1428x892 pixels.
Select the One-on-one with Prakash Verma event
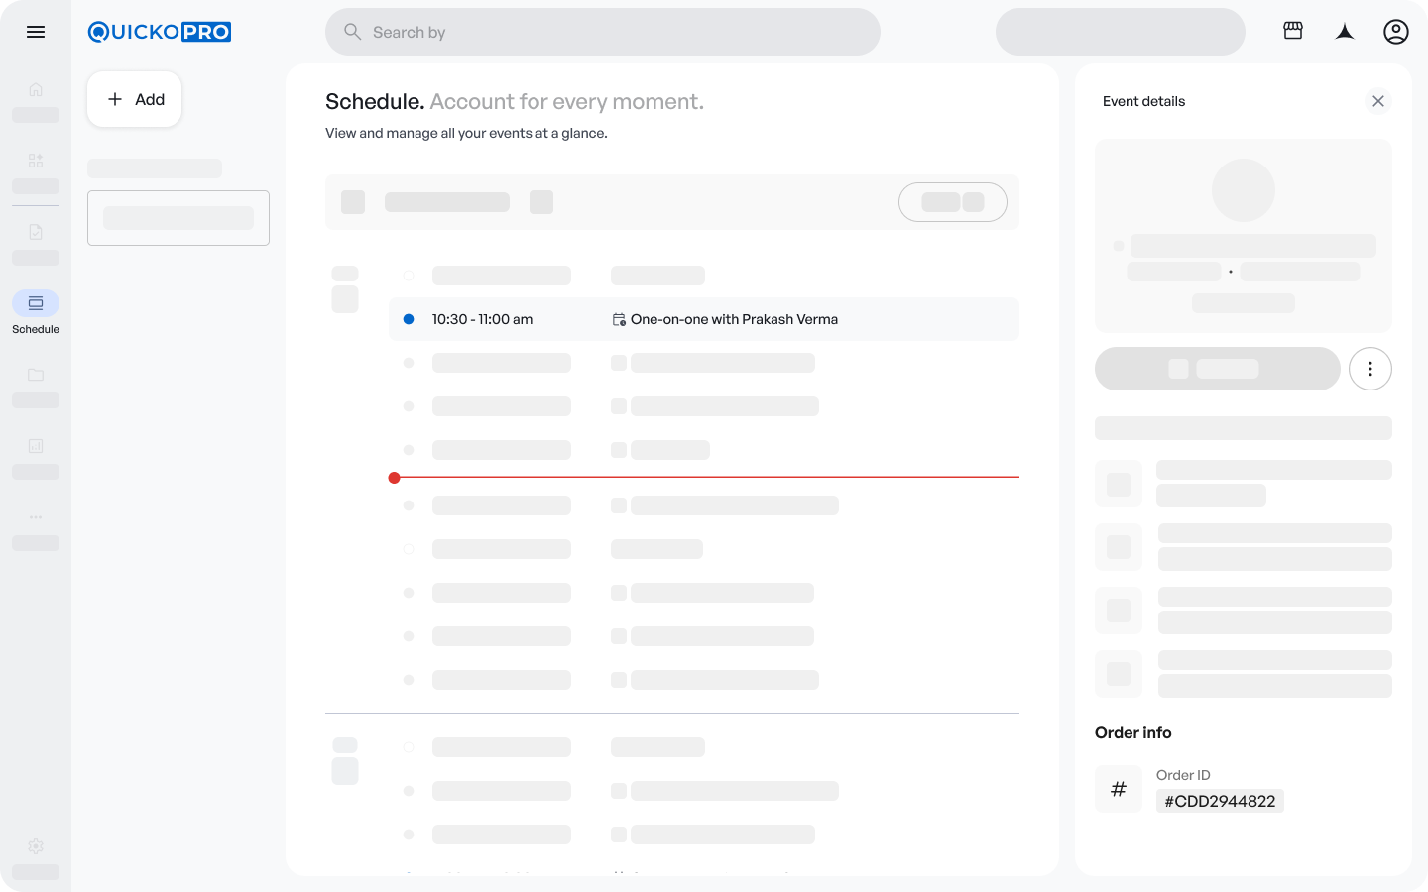[734, 319]
